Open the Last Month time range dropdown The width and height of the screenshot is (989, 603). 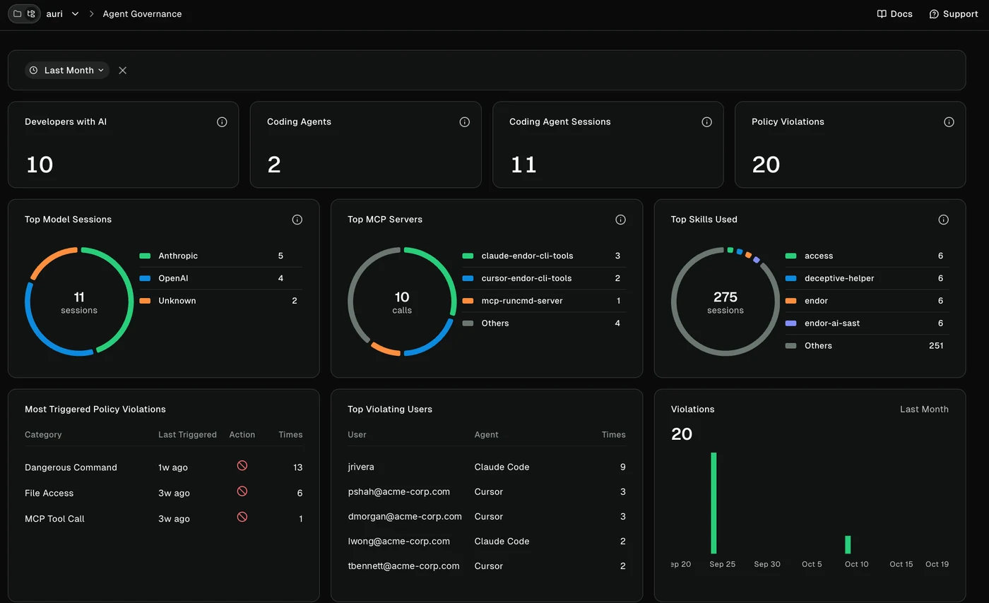67,71
